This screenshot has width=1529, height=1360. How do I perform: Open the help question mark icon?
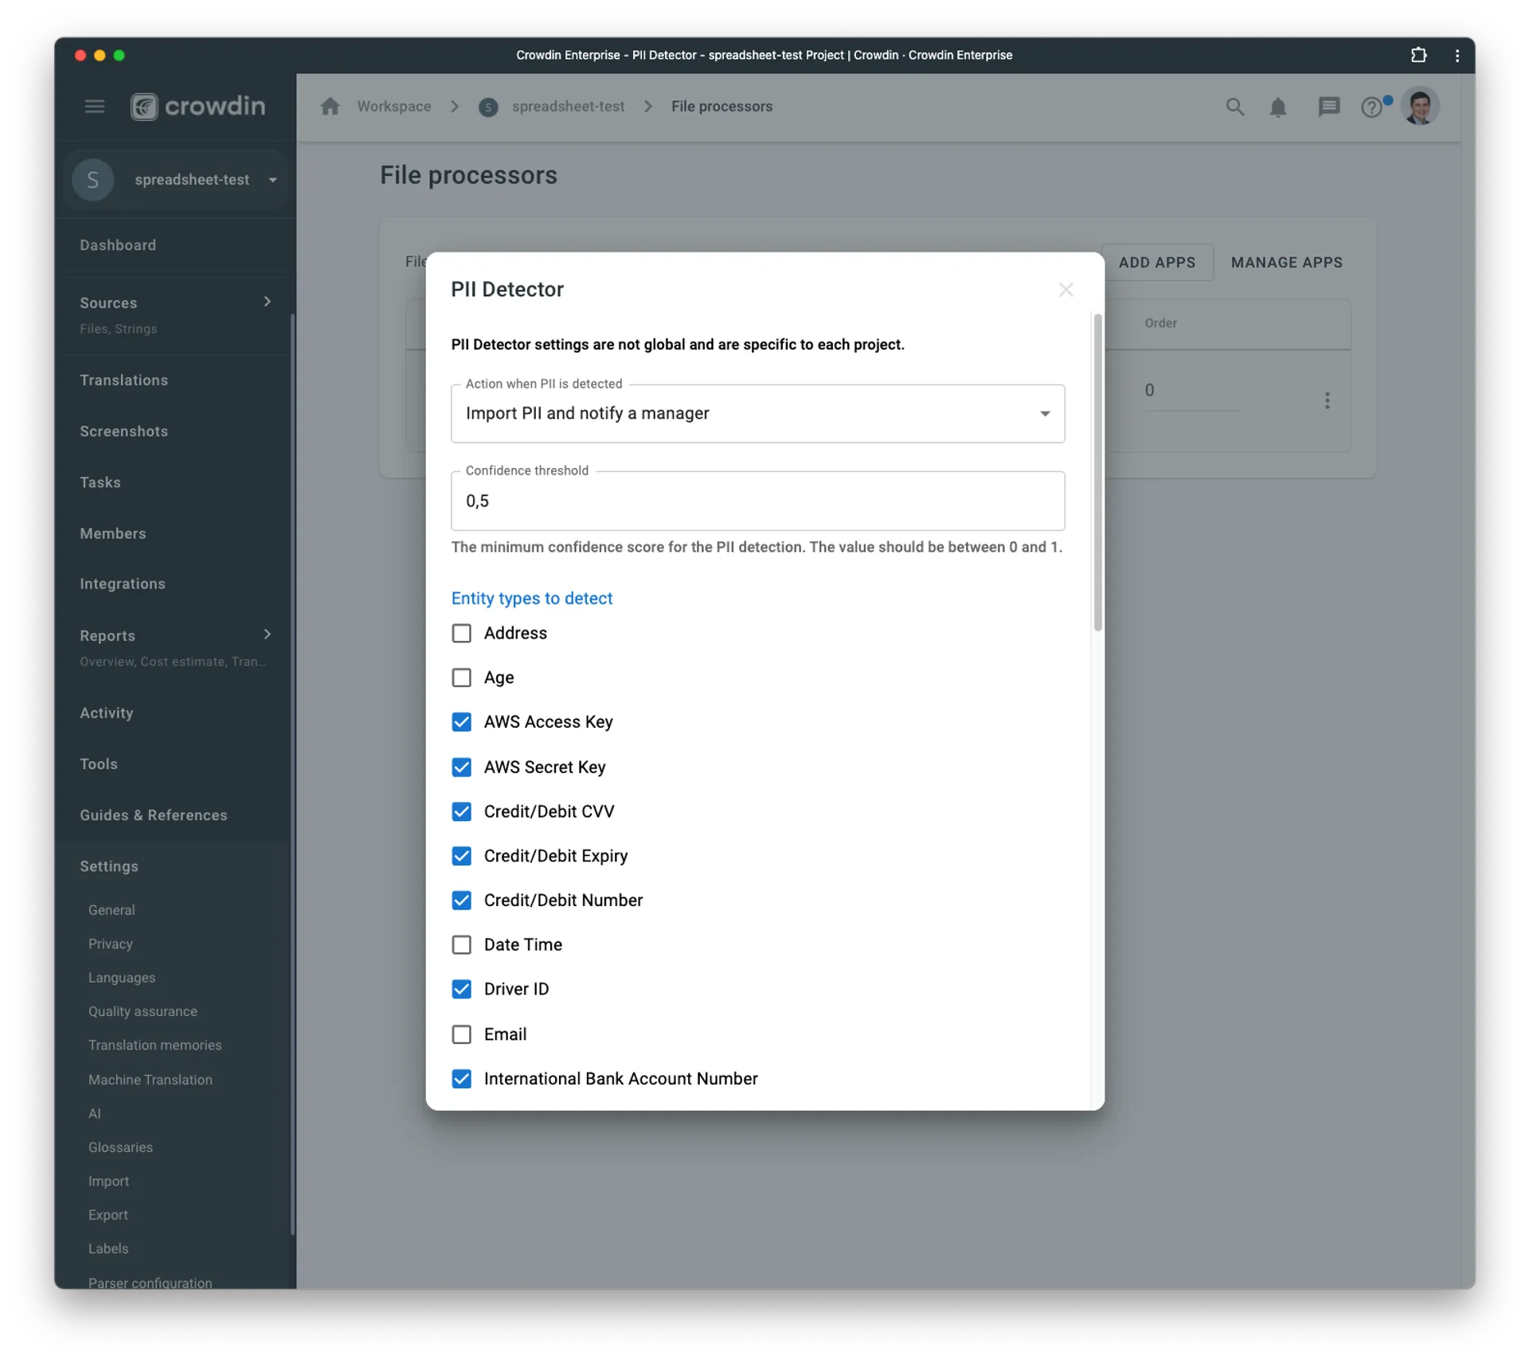[x=1371, y=107]
